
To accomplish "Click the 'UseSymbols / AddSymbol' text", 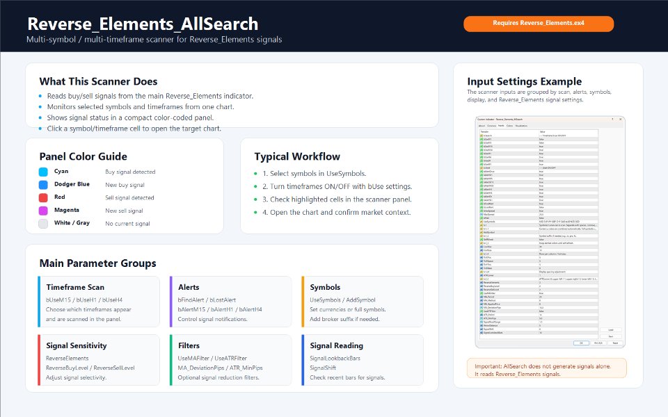I will pos(342,300).
